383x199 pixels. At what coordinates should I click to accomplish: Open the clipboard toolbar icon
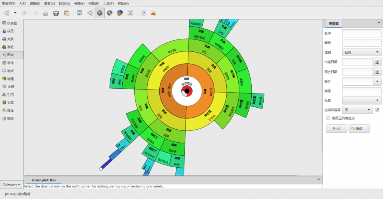[67, 13]
